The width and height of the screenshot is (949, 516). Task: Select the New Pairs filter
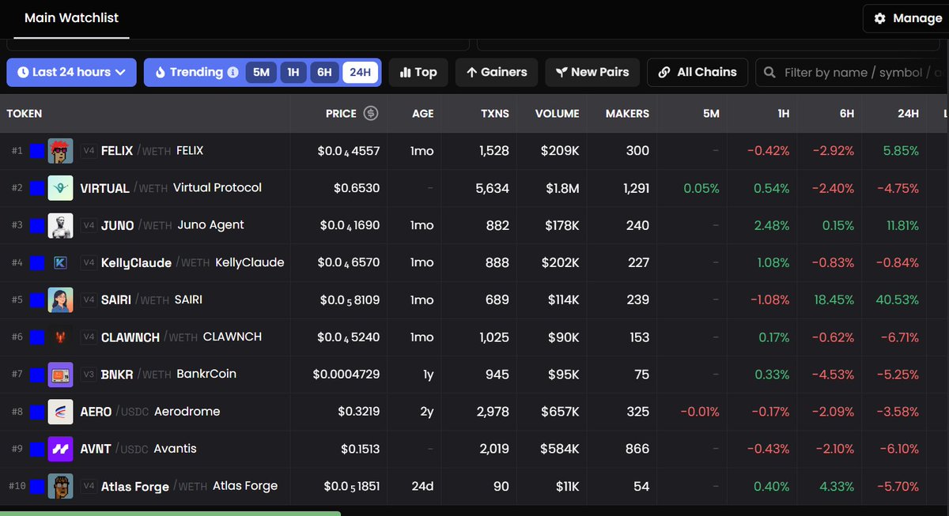592,73
